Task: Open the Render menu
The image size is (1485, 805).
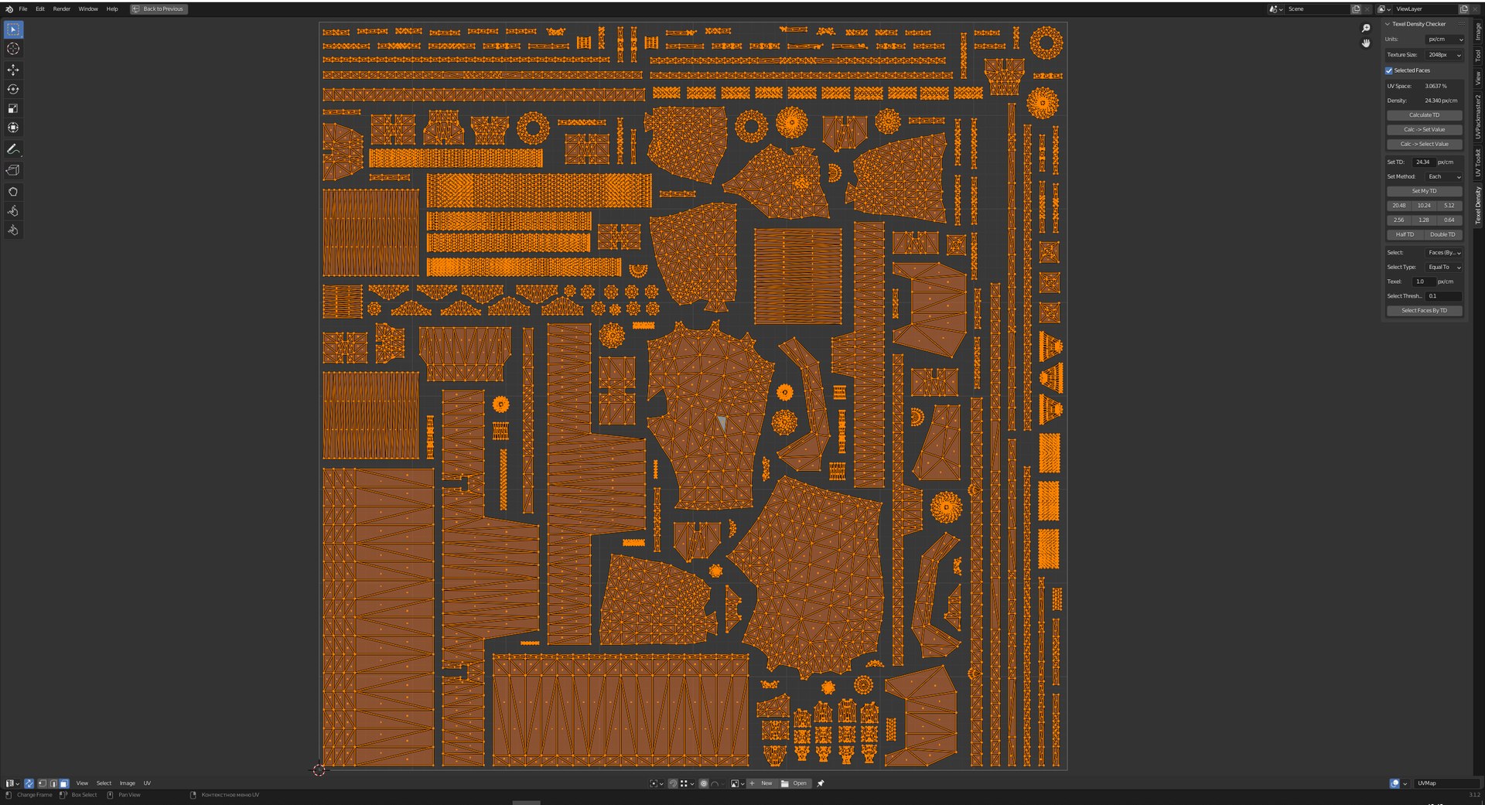Action: pyautogui.click(x=62, y=9)
